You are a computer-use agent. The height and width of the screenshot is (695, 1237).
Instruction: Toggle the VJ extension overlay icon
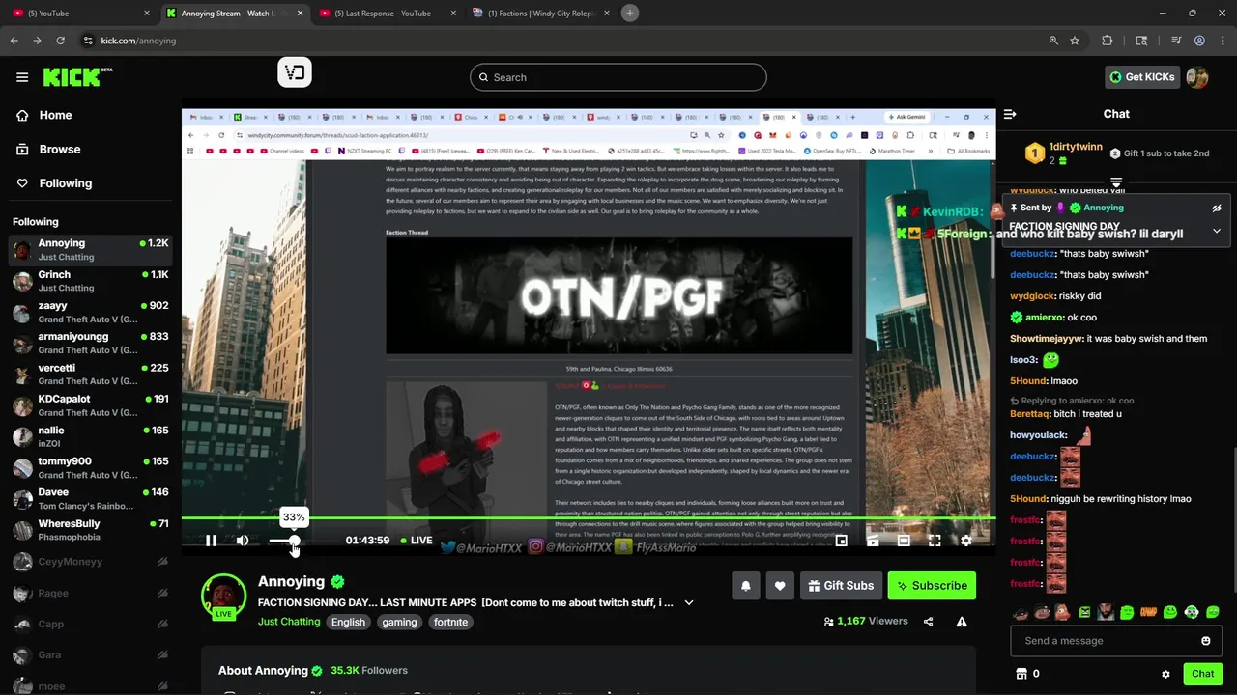coord(295,72)
